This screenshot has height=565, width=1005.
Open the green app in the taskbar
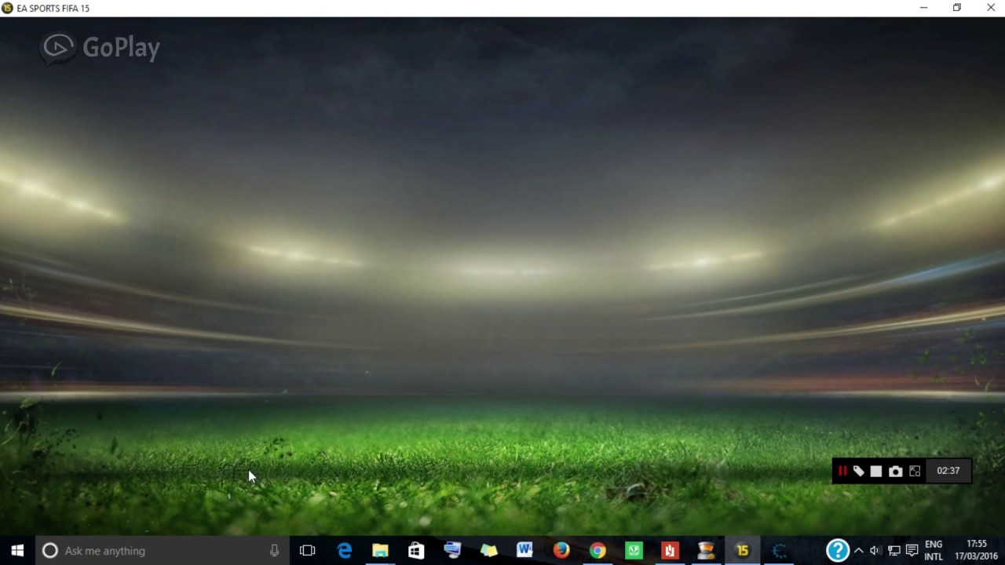tap(634, 551)
